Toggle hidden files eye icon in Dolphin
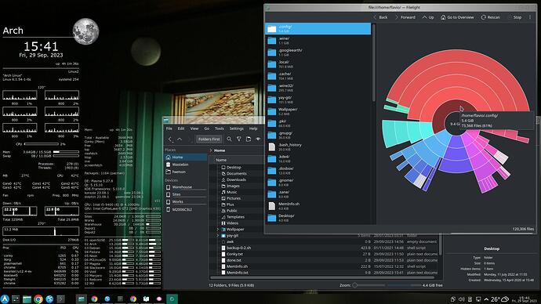Image resolution: width=541 pixels, height=304 pixels. (258, 139)
